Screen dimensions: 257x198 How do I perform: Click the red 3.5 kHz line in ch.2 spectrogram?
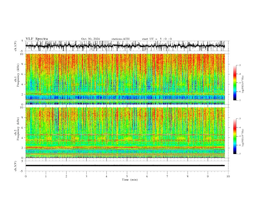point(125,140)
